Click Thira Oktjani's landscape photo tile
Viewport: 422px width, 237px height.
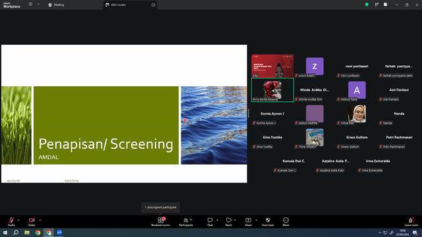(315, 138)
